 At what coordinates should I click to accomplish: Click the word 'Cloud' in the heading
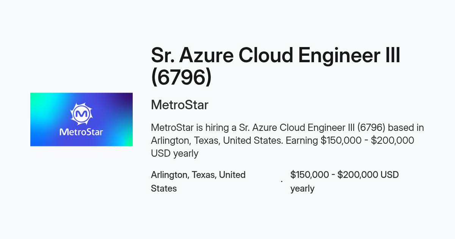coord(265,55)
